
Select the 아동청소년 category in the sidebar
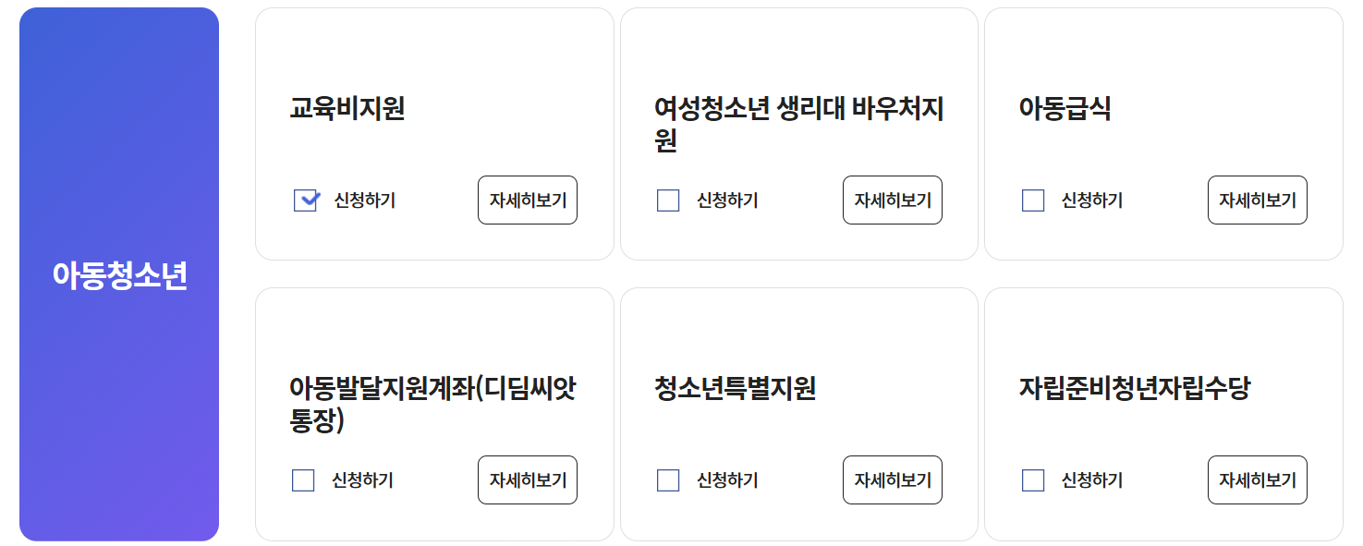tap(118, 273)
